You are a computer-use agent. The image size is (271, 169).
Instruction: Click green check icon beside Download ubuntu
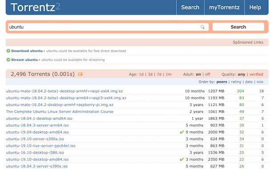click(8, 51)
